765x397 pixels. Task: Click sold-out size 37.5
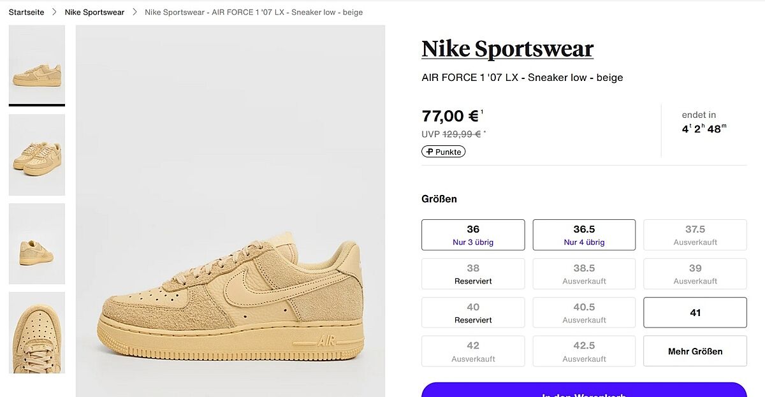click(x=695, y=235)
